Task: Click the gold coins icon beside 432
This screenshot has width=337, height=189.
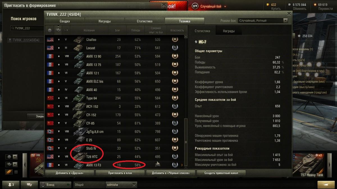Action: tap(268, 5)
